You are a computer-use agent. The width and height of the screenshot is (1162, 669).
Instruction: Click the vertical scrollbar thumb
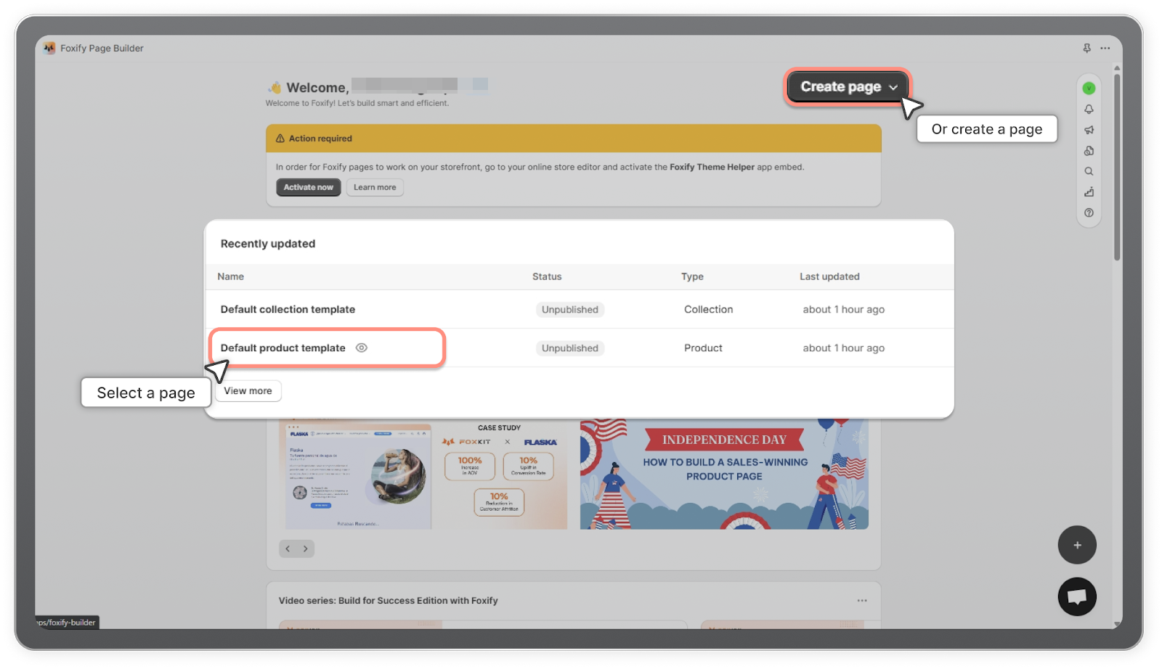pos(1117,166)
